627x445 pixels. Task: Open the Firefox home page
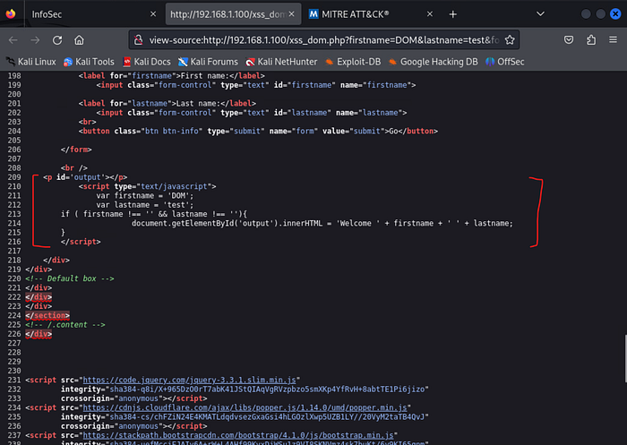tap(79, 40)
